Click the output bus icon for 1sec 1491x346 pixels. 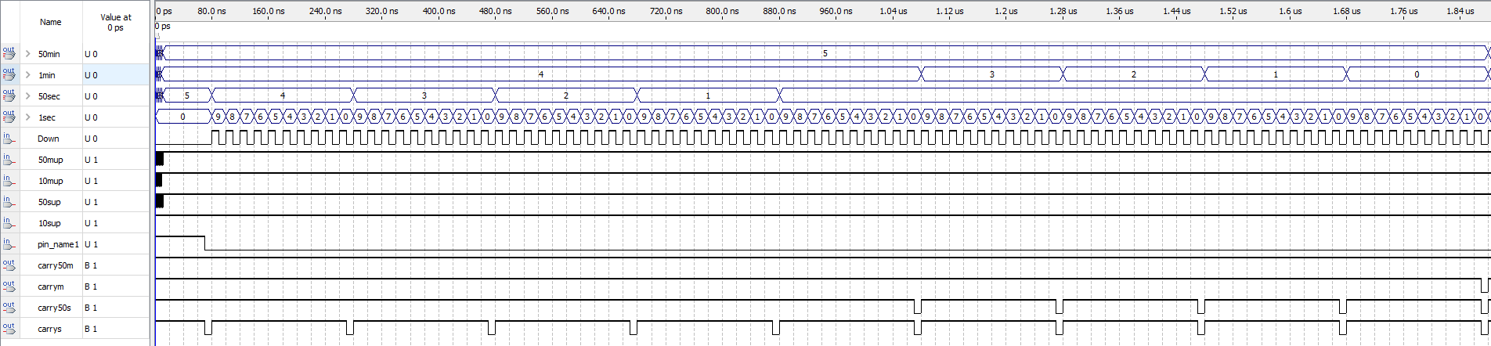pos(9,117)
